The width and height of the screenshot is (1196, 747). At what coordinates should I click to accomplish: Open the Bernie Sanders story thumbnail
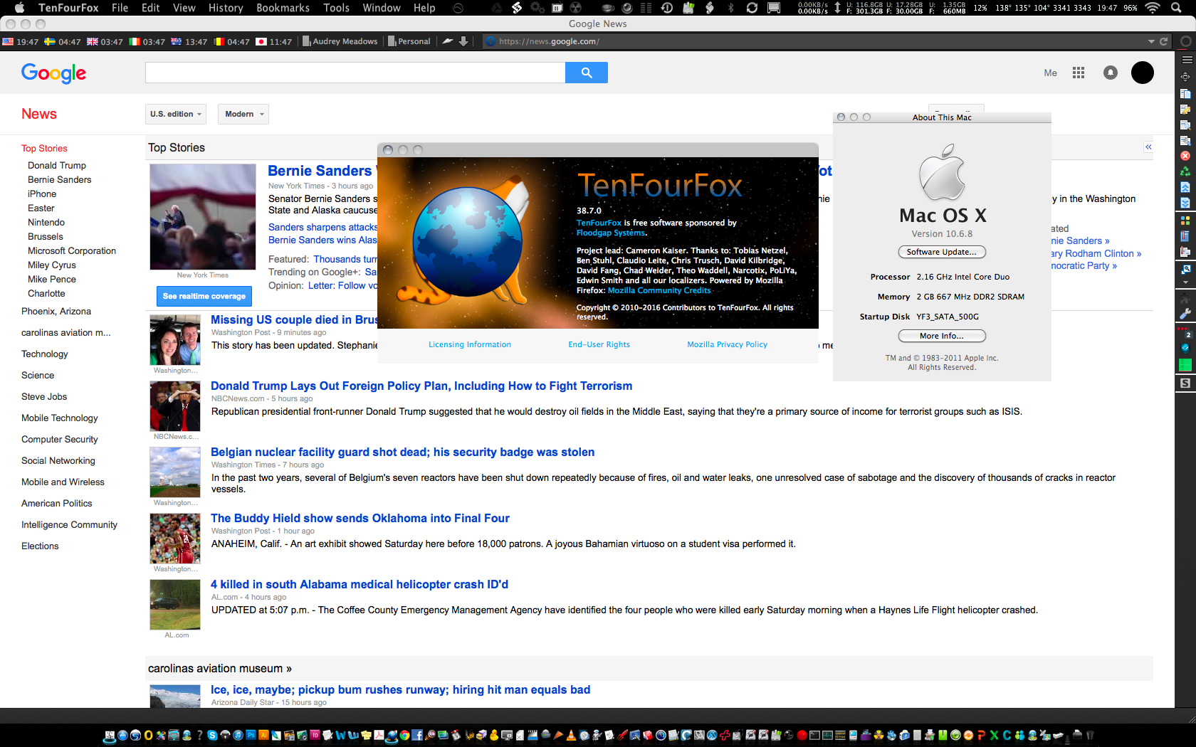click(203, 217)
